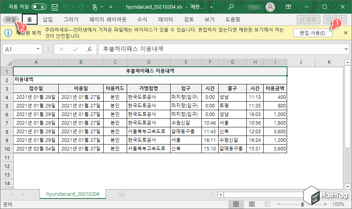352x209 pixels.
Task: Select the 홈 ribbon tab
Action: [29, 19]
